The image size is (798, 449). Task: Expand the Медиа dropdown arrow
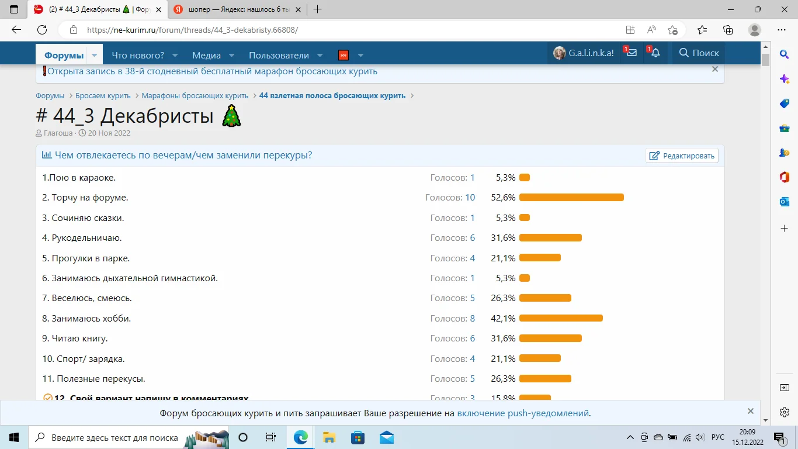click(231, 56)
